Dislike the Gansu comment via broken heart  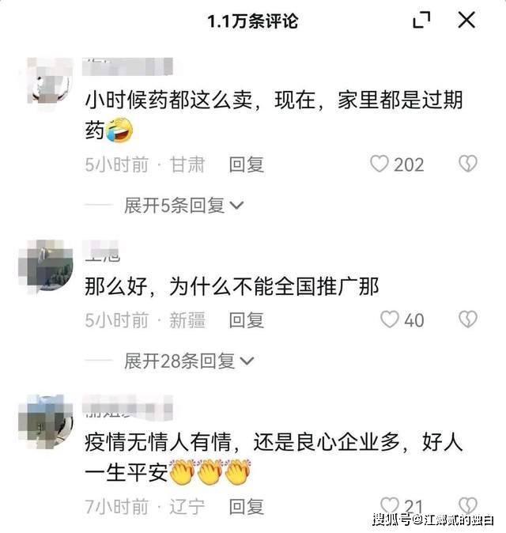(468, 164)
